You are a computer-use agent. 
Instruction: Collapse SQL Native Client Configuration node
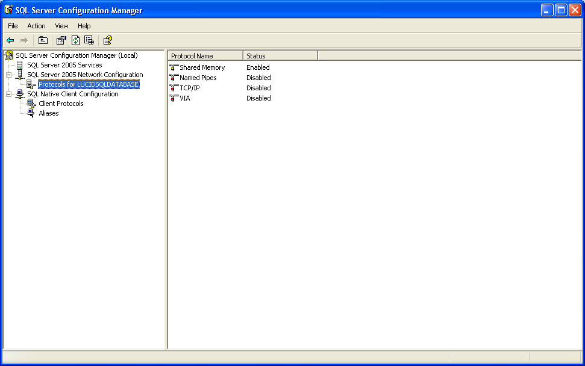[x=8, y=95]
